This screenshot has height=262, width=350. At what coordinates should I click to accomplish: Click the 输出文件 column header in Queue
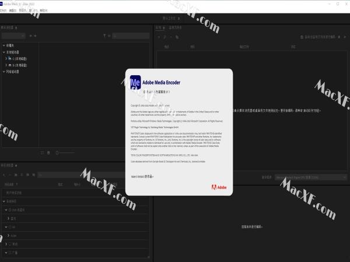(x=244, y=47)
